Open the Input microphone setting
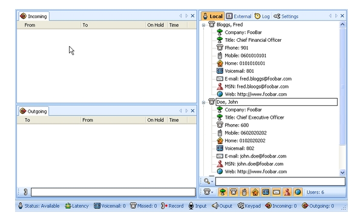This screenshot has width=363, height=221. click(197, 206)
